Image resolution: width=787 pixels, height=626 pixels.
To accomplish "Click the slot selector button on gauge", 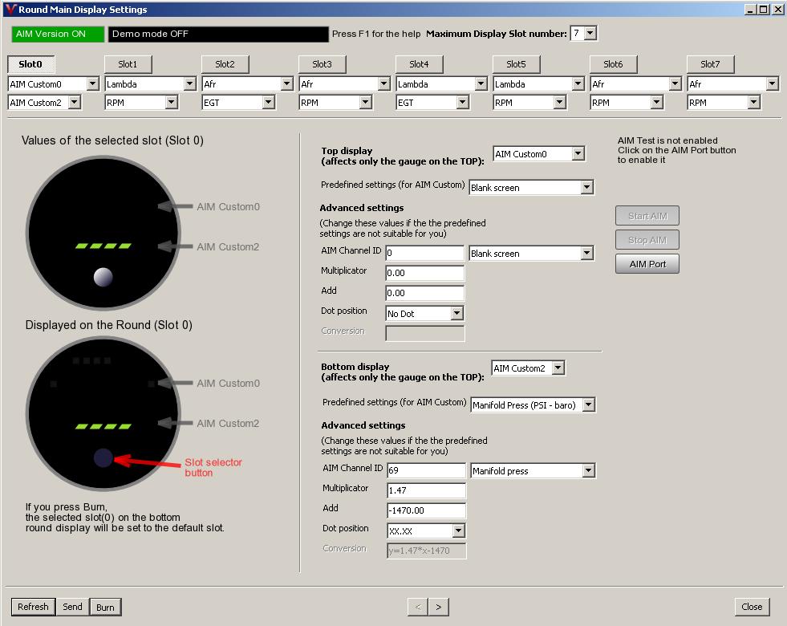I will [103, 457].
